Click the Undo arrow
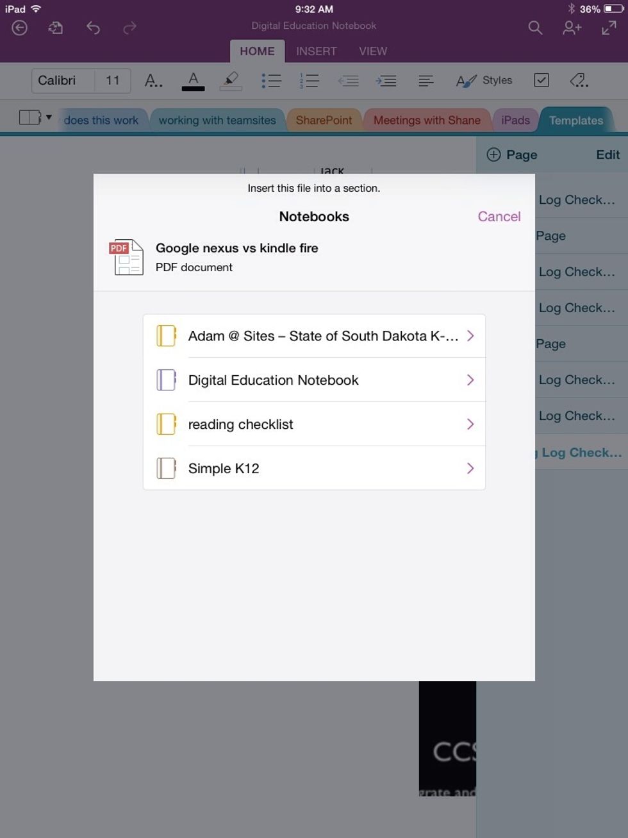Viewport: 628px width, 838px height. 93,28
